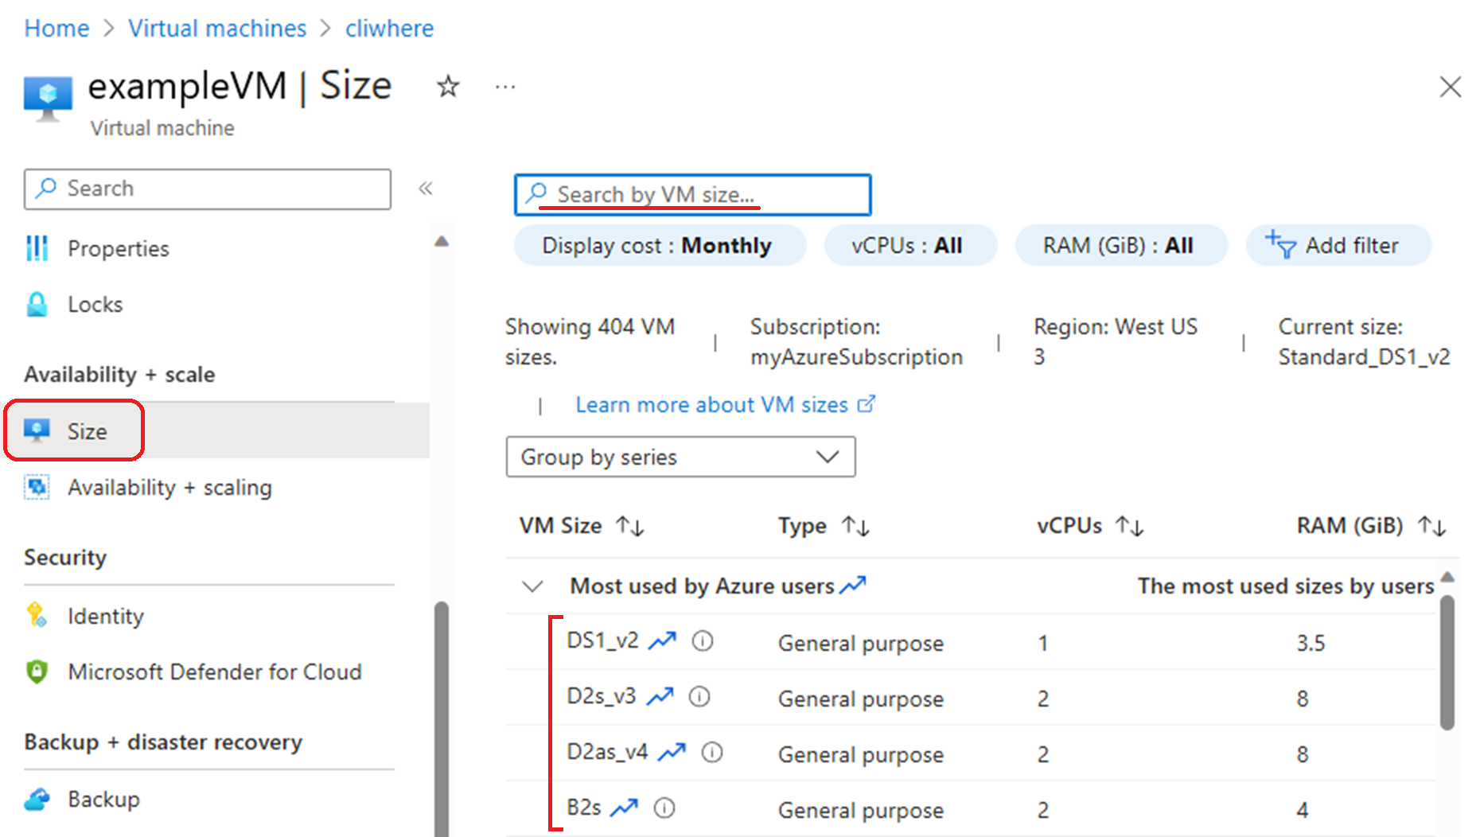The height and width of the screenshot is (837, 1480).
Task: Open Availability + scaling in sidebar
Action: pyautogui.click(x=169, y=487)
